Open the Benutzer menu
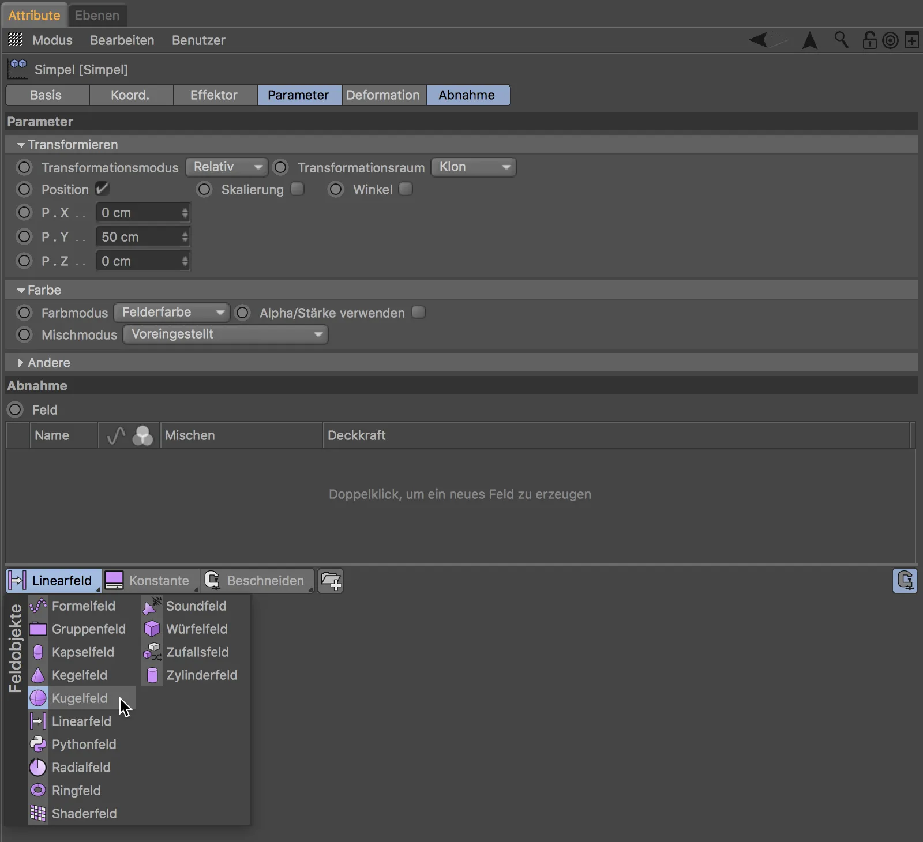The width and height of the screenshot is (923, 842). tap(198, 40)
